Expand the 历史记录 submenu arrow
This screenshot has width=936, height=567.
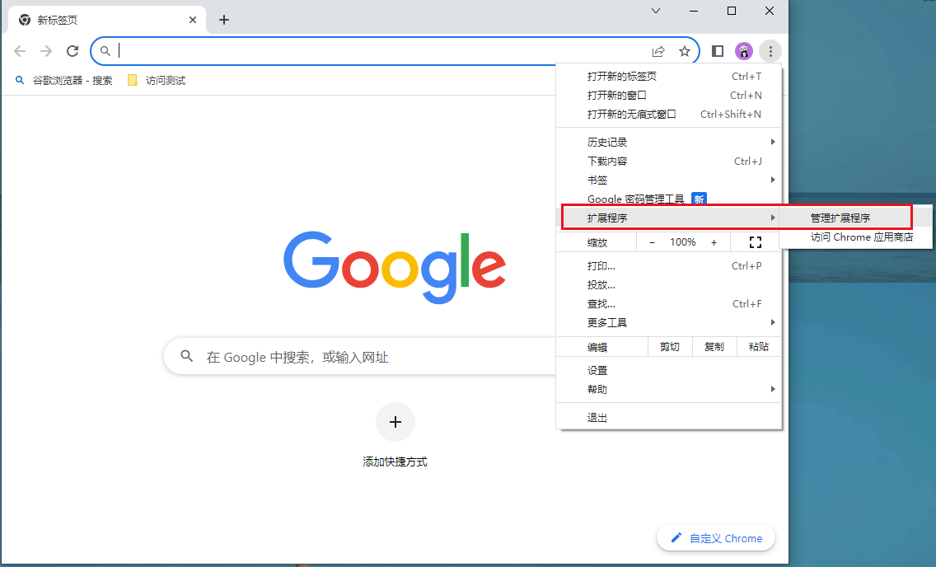(x=772, y=141)
